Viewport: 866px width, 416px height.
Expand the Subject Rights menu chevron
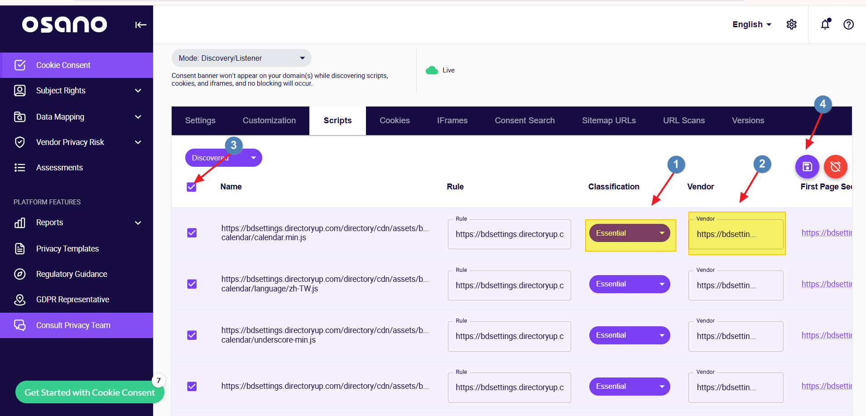(138, 91)
